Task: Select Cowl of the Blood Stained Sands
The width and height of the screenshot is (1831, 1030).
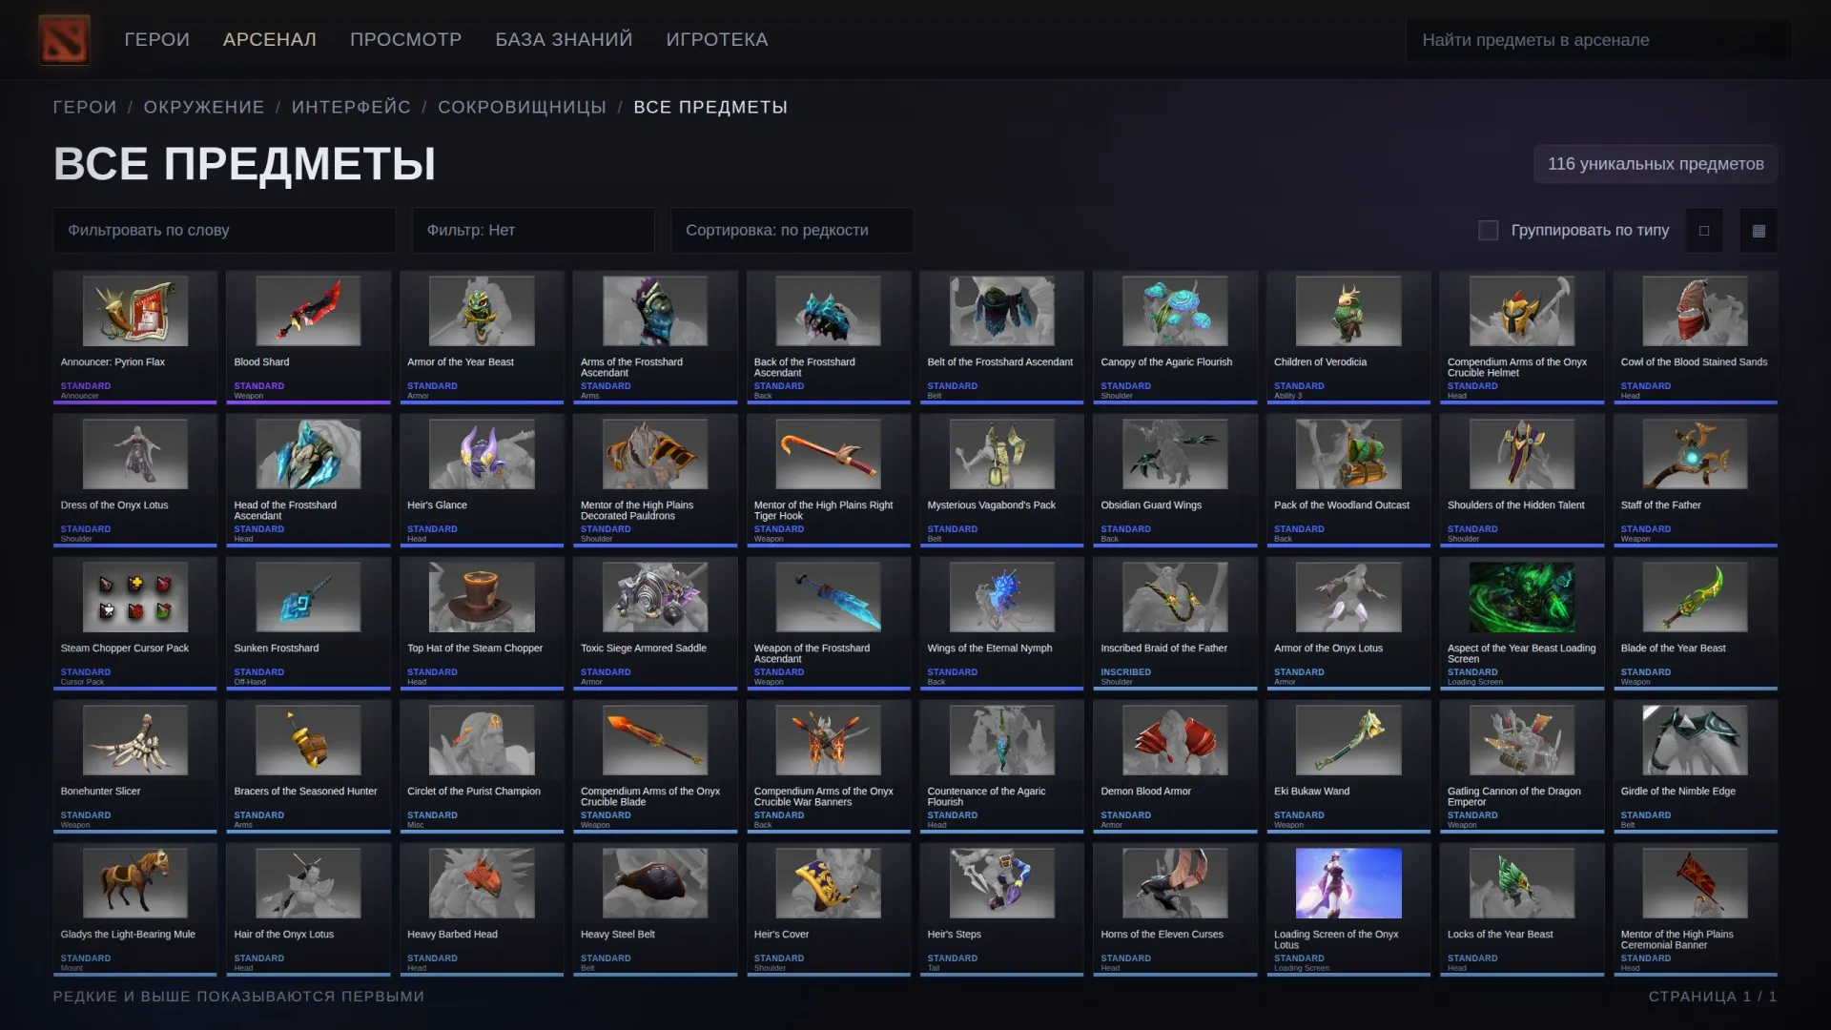Action: pos(1696,337)
